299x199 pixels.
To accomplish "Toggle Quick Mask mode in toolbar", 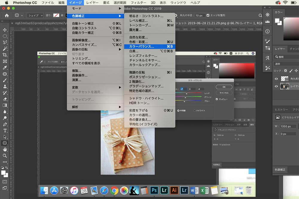I will (x=5, y=182).
